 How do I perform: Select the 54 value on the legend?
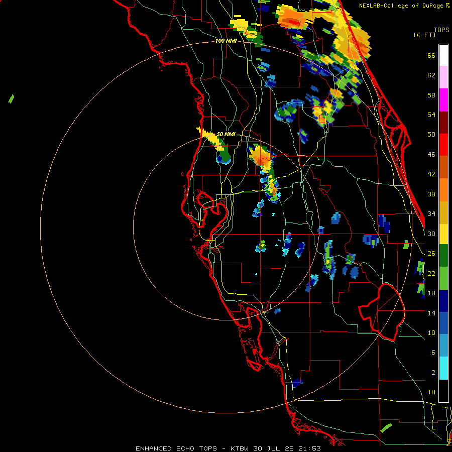coord(431,115)
